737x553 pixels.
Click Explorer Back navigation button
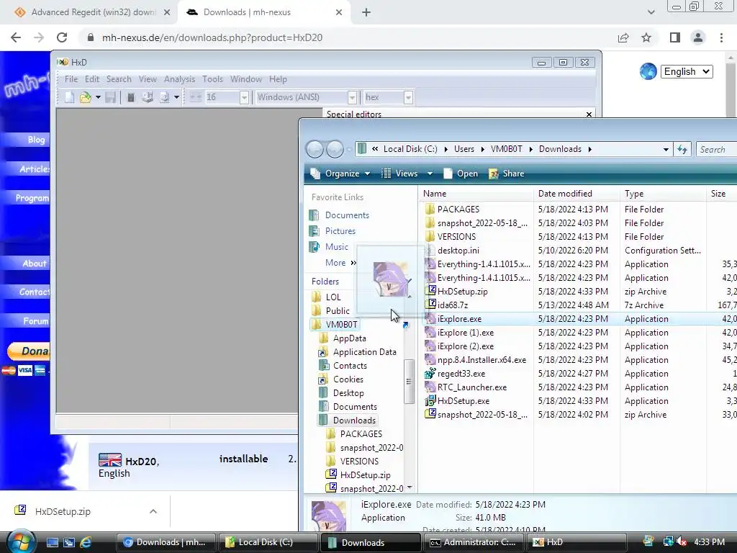click(315, 149)
